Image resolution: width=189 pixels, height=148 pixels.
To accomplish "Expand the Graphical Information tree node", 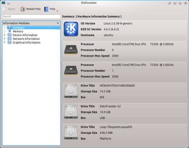I will (x=4, y=43).
